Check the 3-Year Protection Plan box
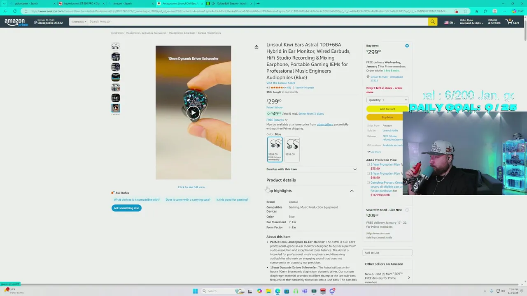The width and height of the screenshot is (527, 296). pos(368,173)
